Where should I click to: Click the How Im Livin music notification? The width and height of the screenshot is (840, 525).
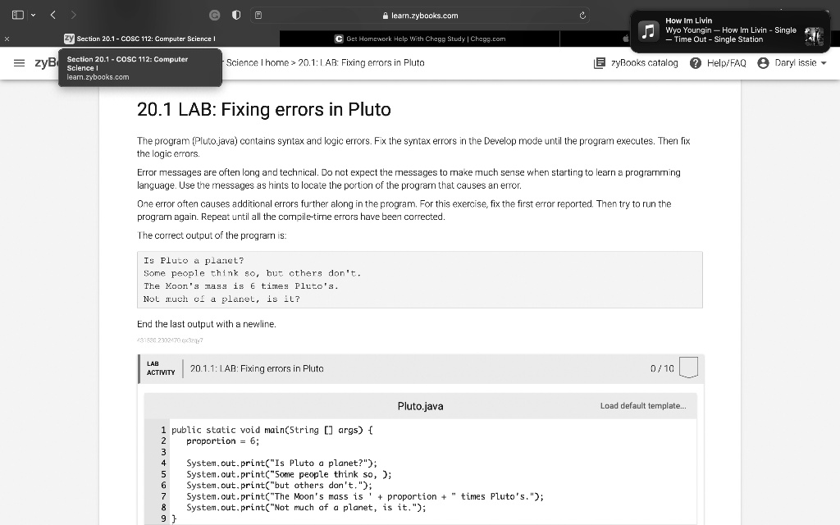tap(730, 30)
